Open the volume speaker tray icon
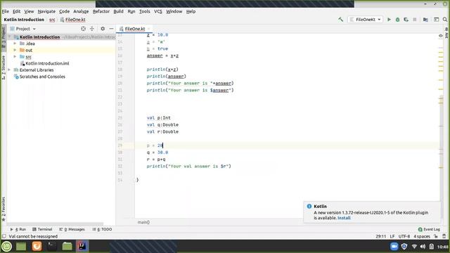 pos(423,247)
